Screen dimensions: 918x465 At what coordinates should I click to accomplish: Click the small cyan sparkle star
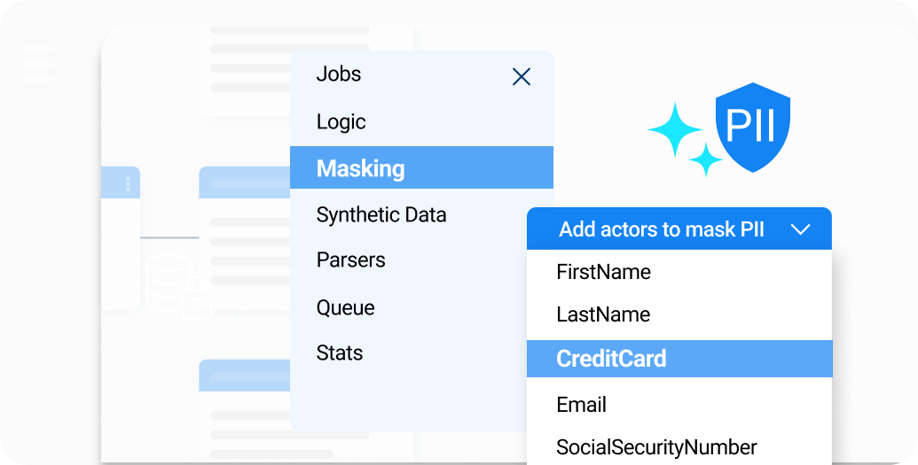coord(707,159)
